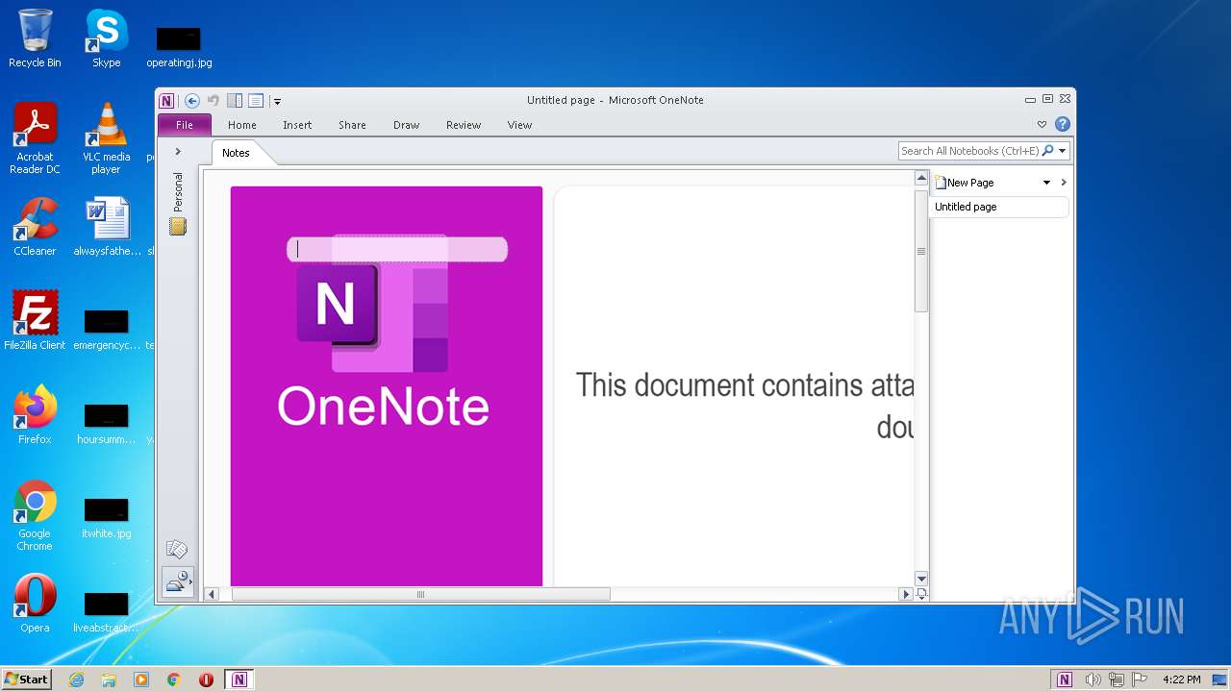Select itwhite.jpg on the desktop

coord(106,517)
